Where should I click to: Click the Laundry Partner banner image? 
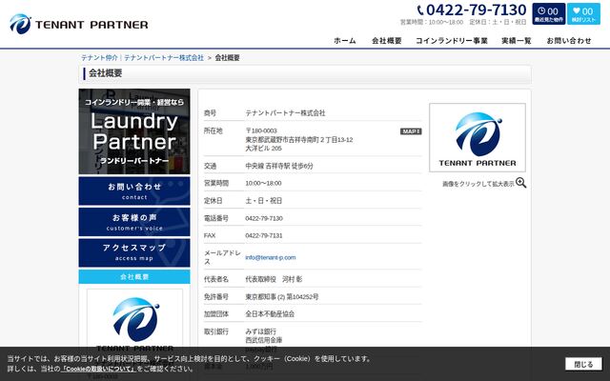click(134, 131)
